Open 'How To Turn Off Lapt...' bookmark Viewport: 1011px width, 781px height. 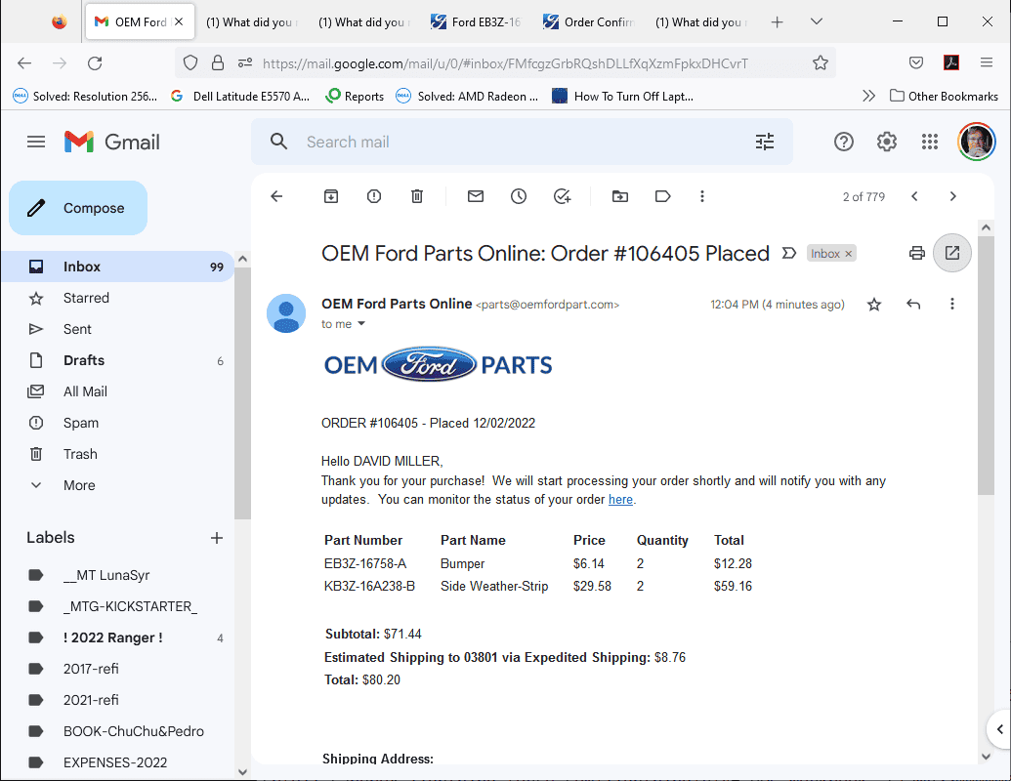pos(623,96)
